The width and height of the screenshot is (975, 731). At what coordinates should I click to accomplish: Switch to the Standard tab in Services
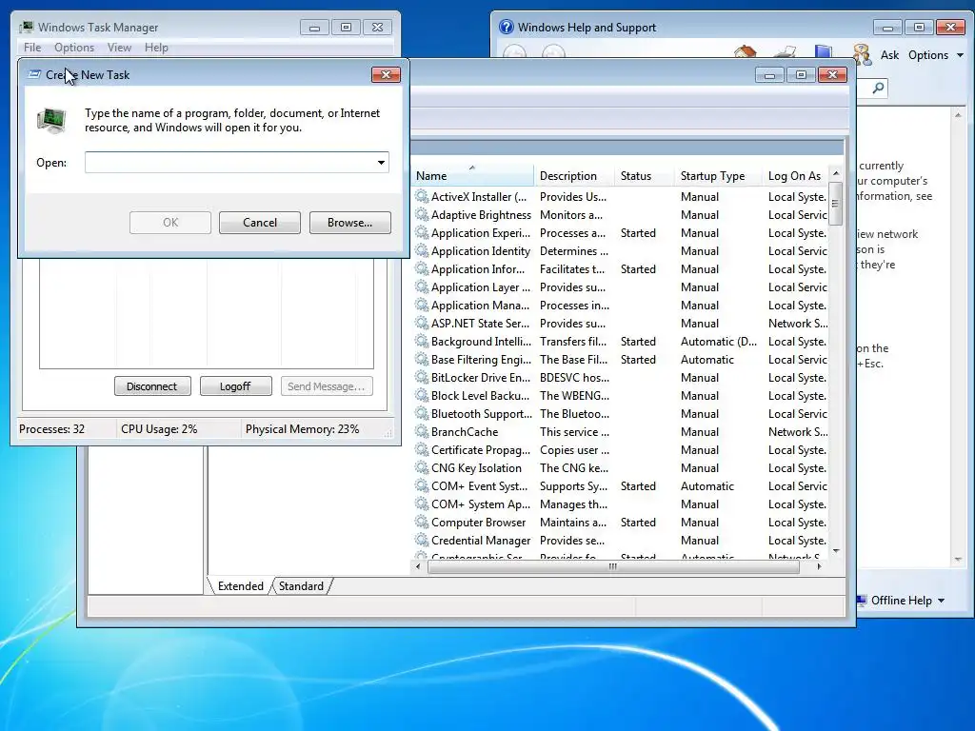301,586
